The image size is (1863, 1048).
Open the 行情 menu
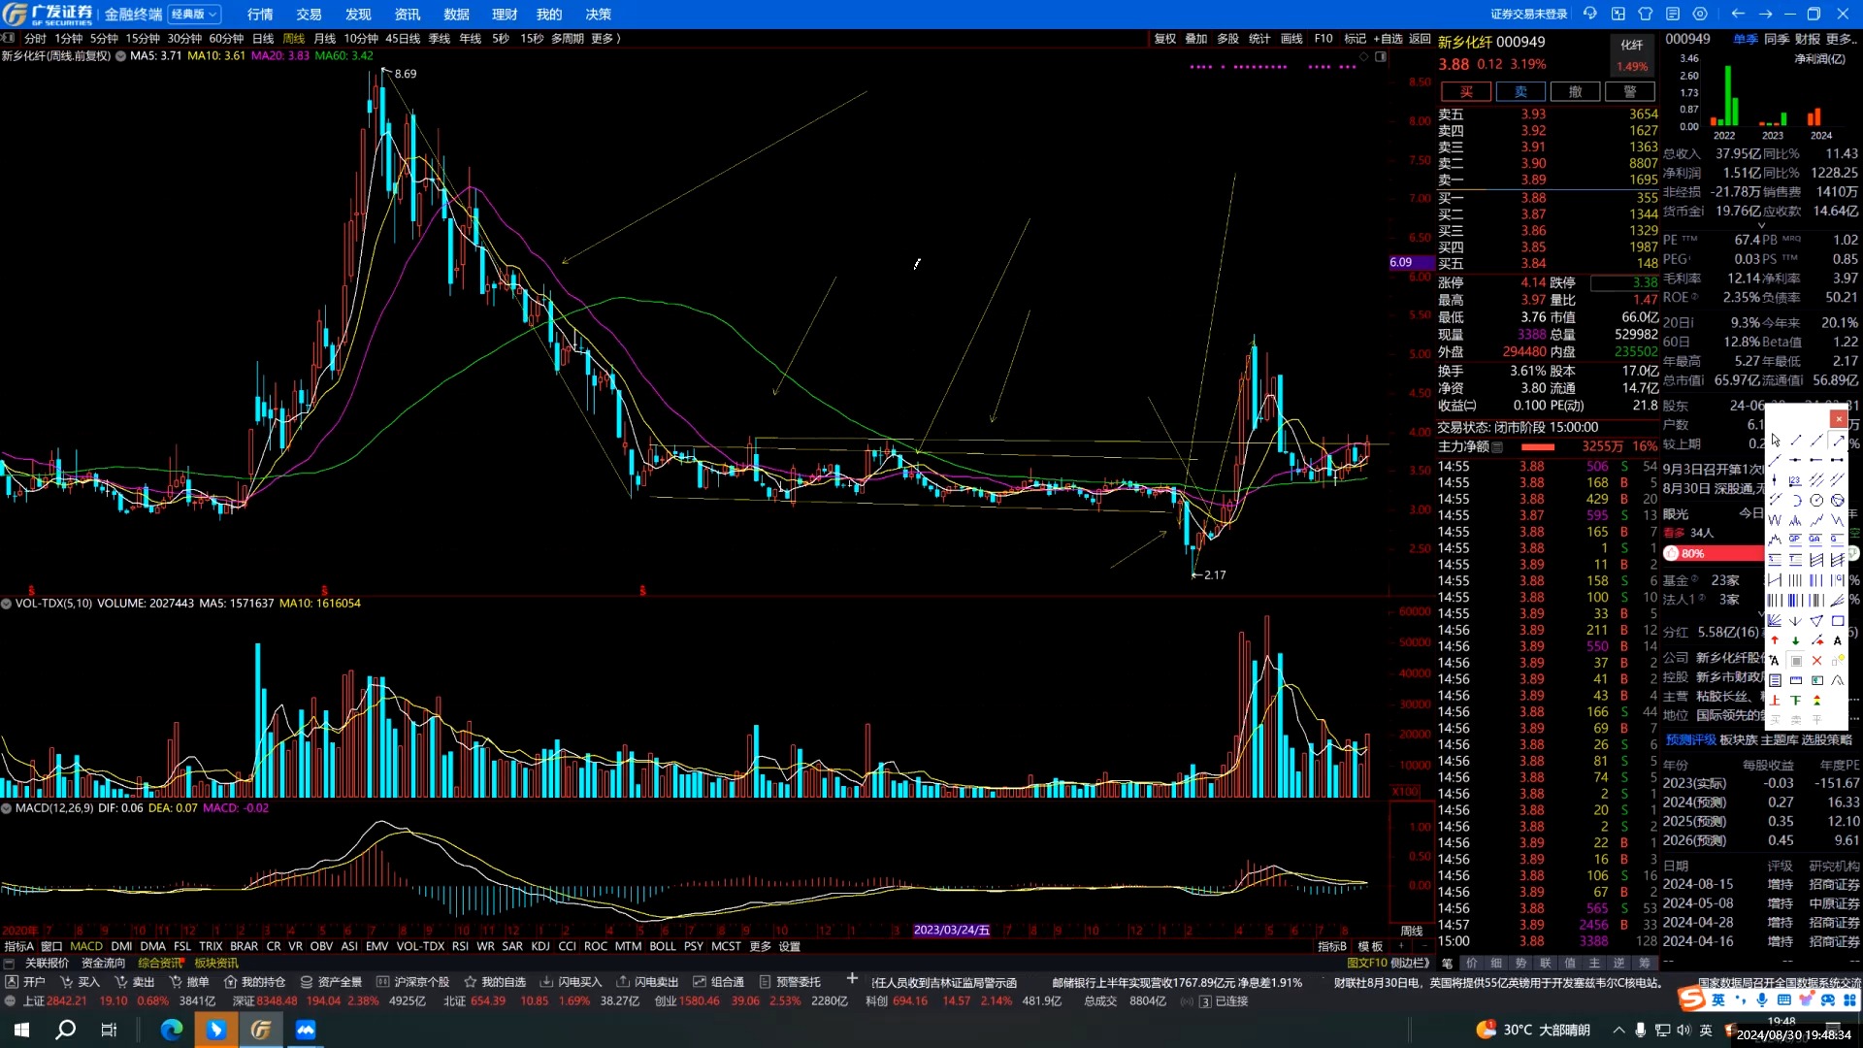(260, 15)
